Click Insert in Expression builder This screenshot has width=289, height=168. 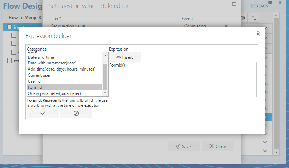pyautogui.click(x=125, y=57)
